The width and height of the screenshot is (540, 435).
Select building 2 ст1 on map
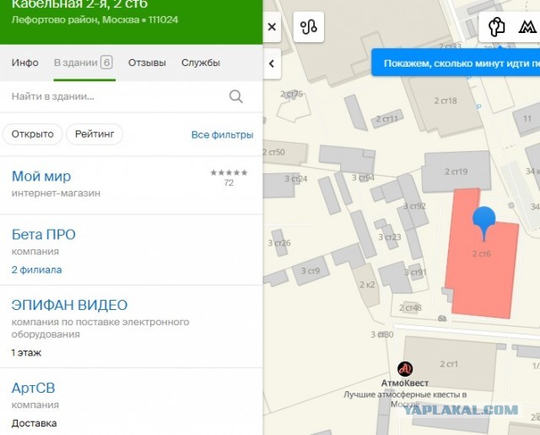click(x=449, y=364)
